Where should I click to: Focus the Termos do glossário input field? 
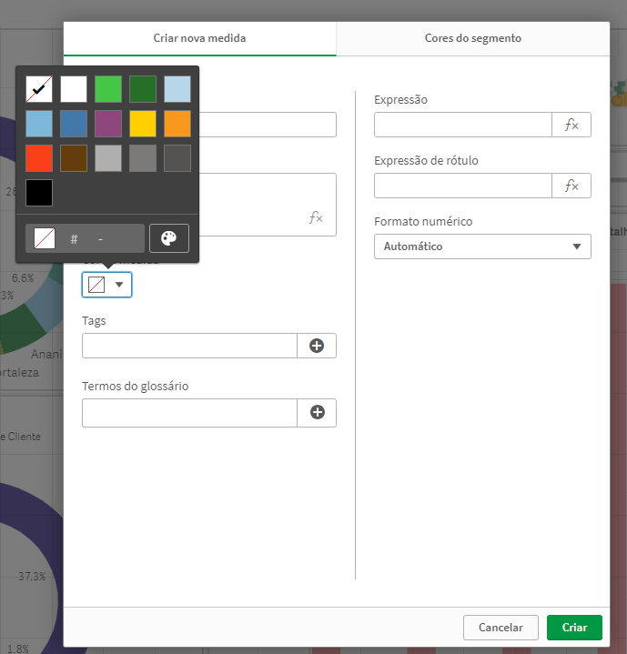point(190,413)
